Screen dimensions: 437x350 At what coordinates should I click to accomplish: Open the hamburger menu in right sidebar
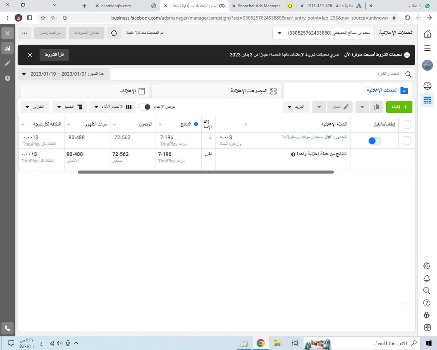(427, 48)
